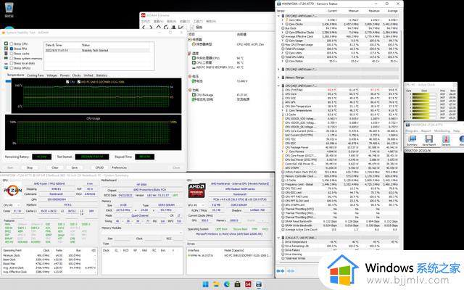Image resolution: width=464 pixels, height=290 pixels.
Task: Click the 报告 report item in AIDA64 toolbar
Action: pyautogui.click(x=197, y=28)
